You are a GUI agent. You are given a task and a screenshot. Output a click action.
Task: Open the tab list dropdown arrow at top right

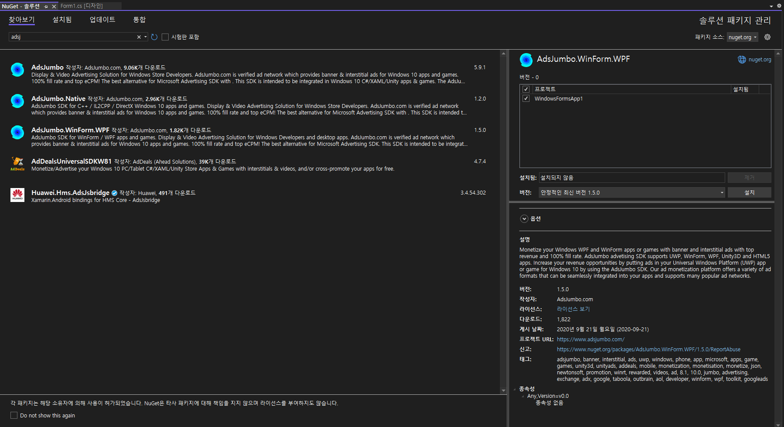tap(771, 6)
